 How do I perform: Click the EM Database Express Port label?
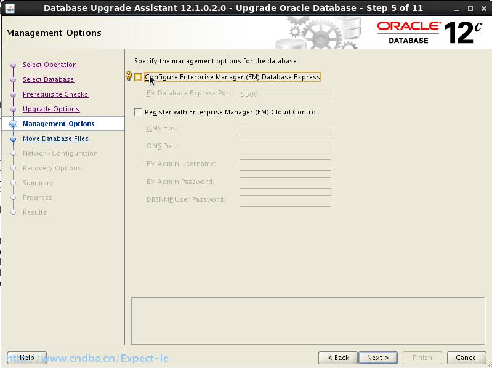pos(190,93)
